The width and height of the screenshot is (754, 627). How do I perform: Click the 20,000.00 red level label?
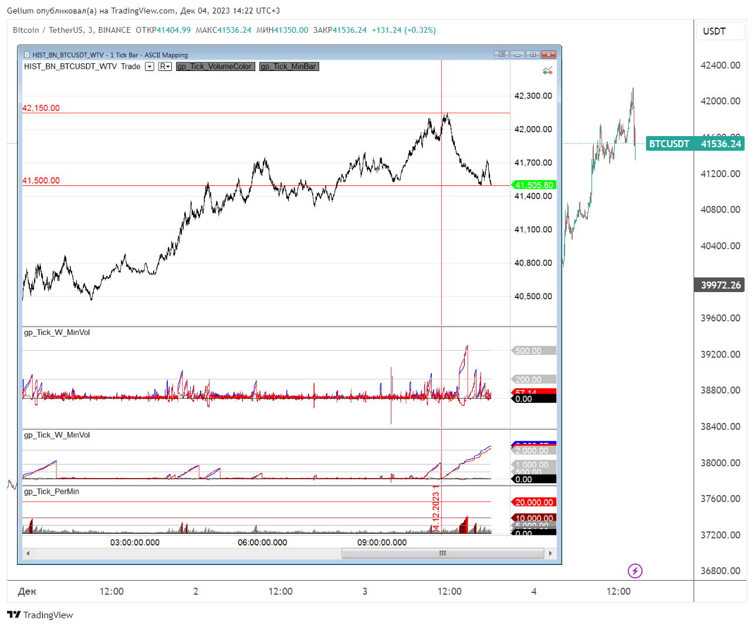tap(534, 502)
